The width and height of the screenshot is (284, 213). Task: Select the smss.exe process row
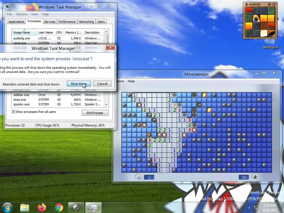[x=58, y=100]
